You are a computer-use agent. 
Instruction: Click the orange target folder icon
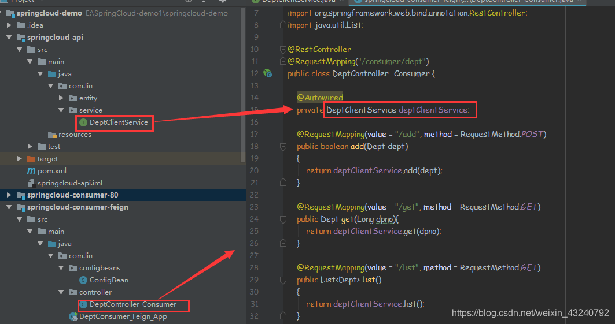pyautogui.click(x=31, y=159)
